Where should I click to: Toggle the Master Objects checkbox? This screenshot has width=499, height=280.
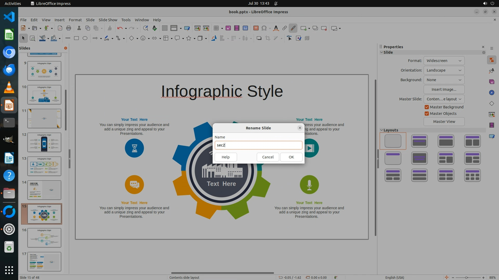pyautogui.click(x=427, y=114)
